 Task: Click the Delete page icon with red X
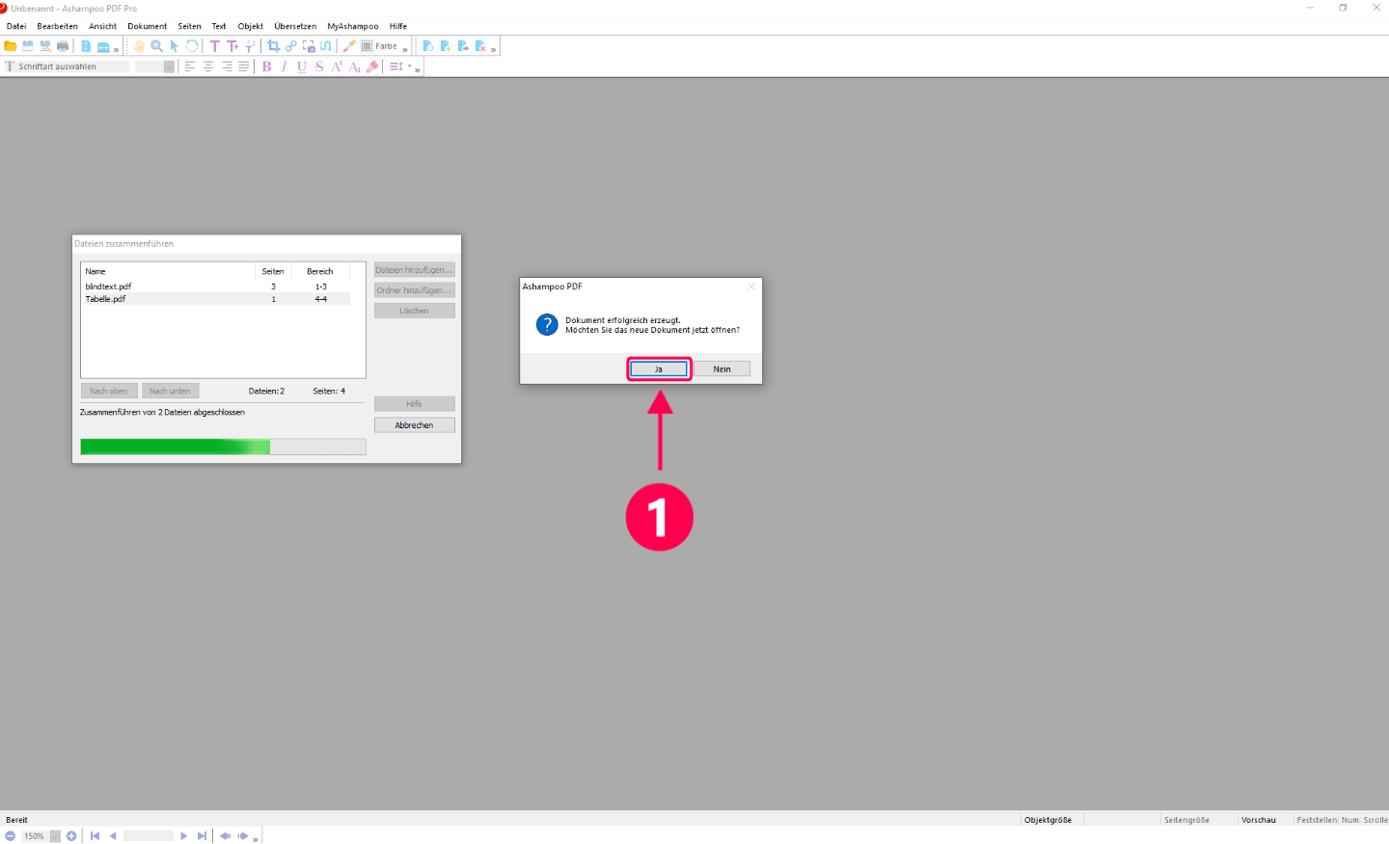[480, 46]
